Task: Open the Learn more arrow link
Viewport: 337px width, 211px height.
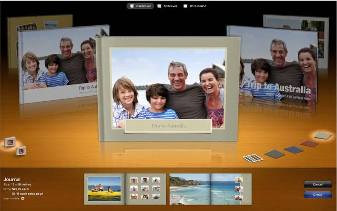Action: (x=22, y=198)
